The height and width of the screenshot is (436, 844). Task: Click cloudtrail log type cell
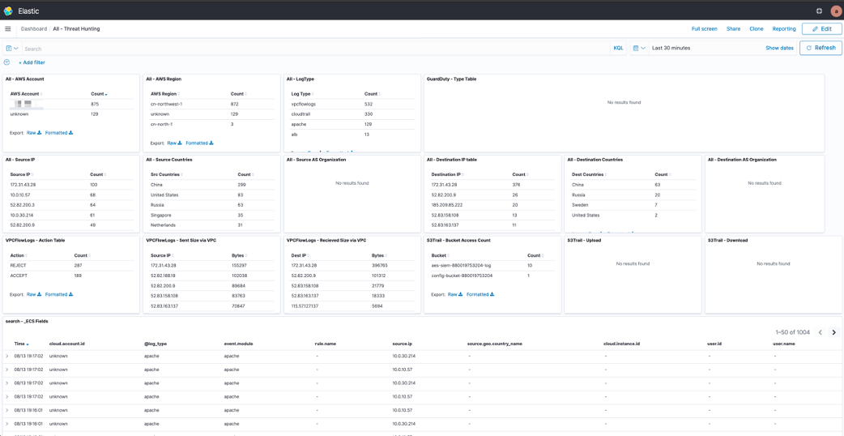299,114
